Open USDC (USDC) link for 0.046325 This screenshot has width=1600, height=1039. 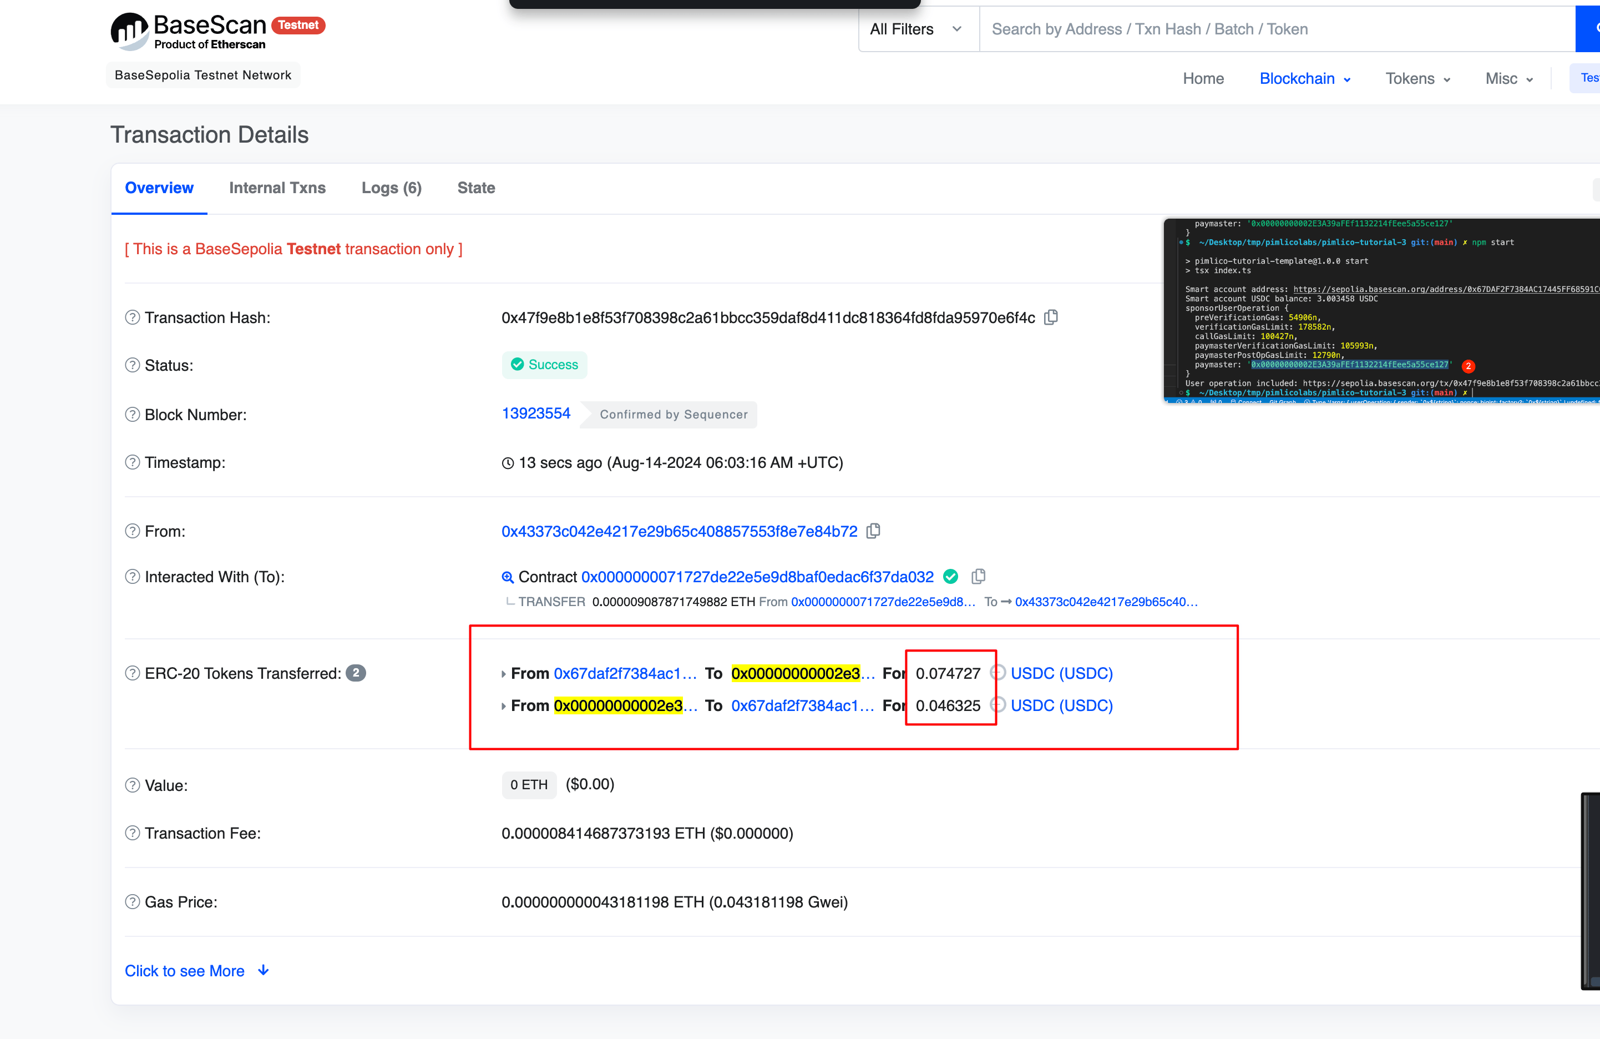[1061, 705]
